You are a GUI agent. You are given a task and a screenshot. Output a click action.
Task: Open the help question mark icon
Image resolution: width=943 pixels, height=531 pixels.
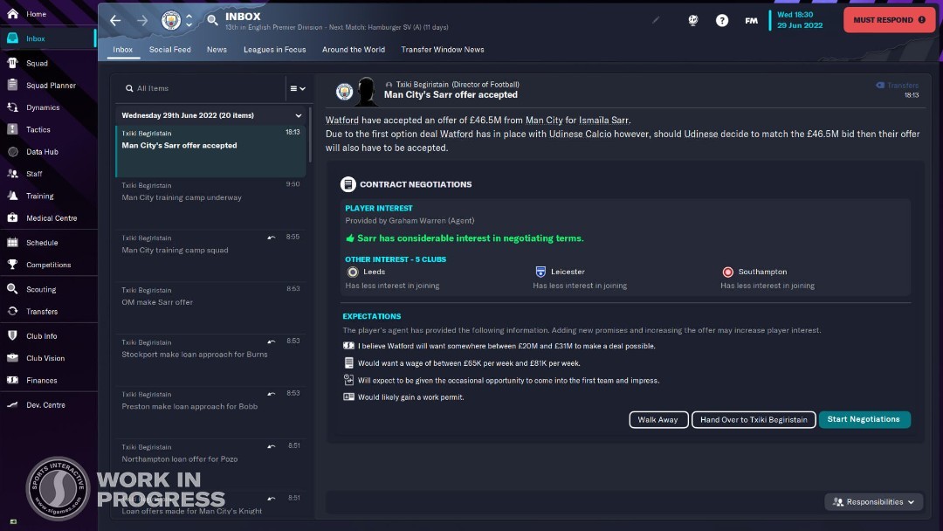point(722,20)
